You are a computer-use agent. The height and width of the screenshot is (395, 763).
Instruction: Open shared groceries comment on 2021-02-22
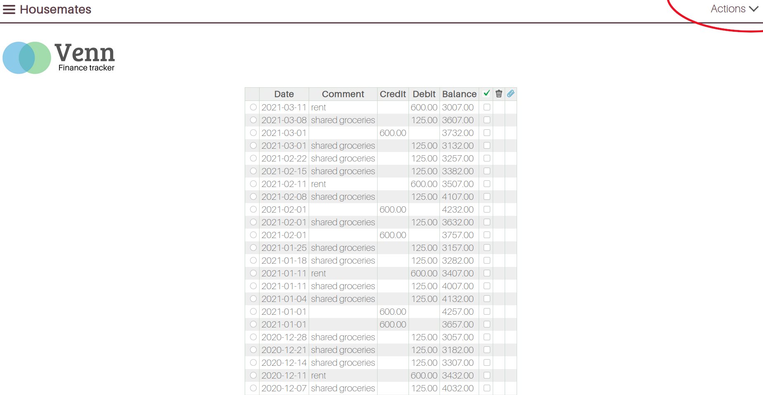[343, 159]
